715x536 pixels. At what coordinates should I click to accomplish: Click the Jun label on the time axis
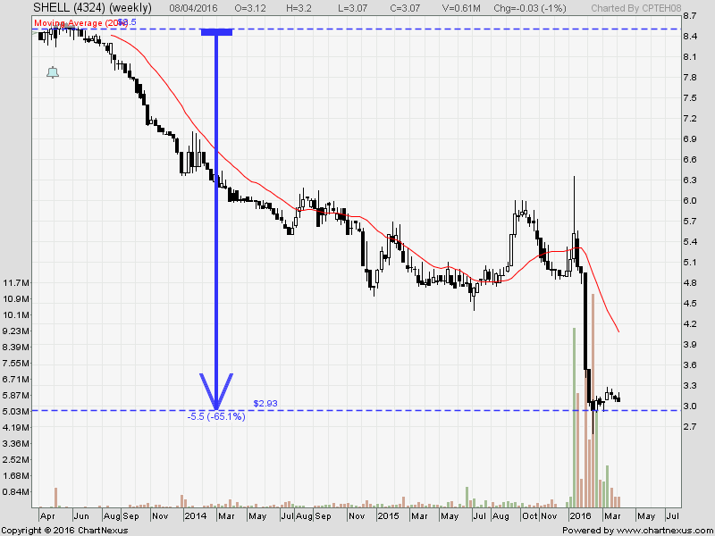click(81, 516)
